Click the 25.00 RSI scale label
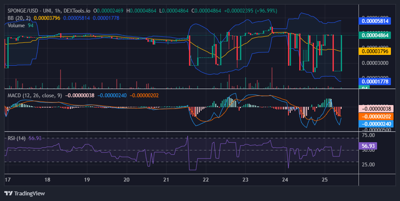This screenshot has height=201, width=400. [x=368, y=165]
